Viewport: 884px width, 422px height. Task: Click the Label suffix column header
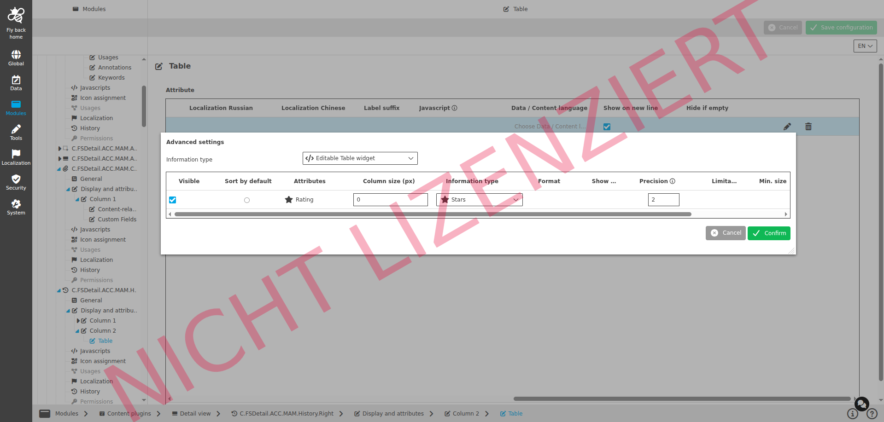[382, 108]
